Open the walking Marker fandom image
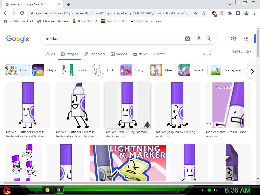Image resolution: width=260 pixels, height=195 pixels. coord(78,105)
